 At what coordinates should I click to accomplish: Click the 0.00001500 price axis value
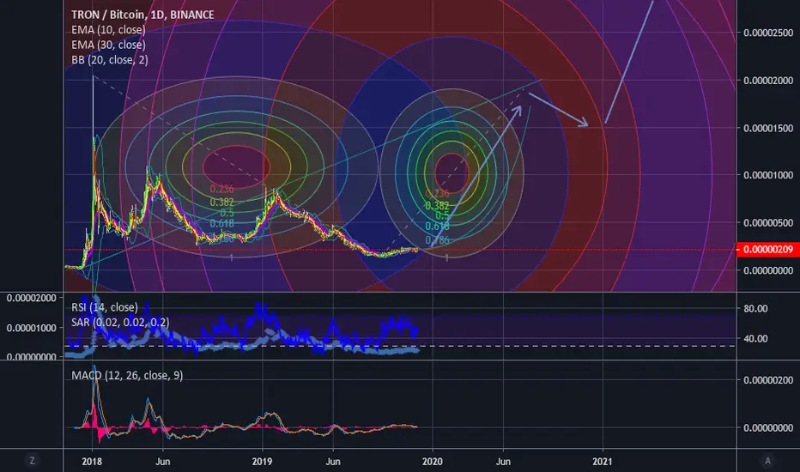(768, 128)
